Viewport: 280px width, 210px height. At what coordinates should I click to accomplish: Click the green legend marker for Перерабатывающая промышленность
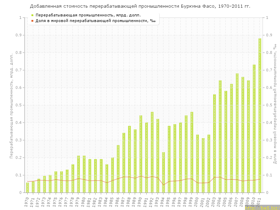[32, 15]
